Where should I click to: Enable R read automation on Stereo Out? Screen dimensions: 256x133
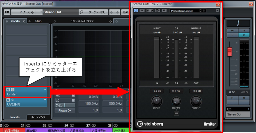232,98
